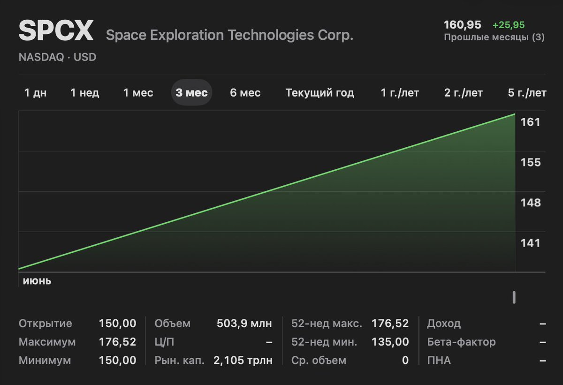
Task: Click the Открытие label
Action: [46, 324]
